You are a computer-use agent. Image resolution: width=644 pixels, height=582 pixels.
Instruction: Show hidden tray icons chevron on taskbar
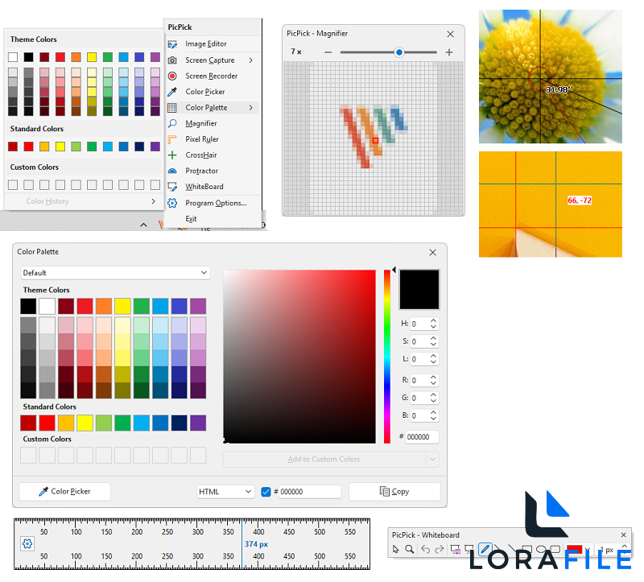(143, 225)
